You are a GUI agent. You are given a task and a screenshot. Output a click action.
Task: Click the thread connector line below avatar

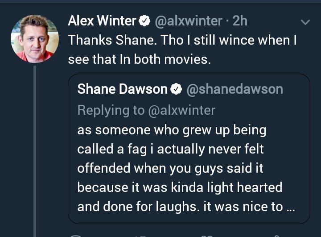click(x=35, y=147)
